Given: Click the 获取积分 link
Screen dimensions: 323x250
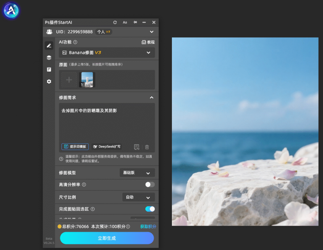Looking at the screenshot, I should (148, 227).
